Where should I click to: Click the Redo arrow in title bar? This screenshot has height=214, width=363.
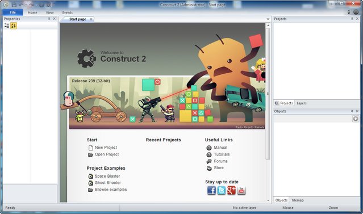[31, 5]
